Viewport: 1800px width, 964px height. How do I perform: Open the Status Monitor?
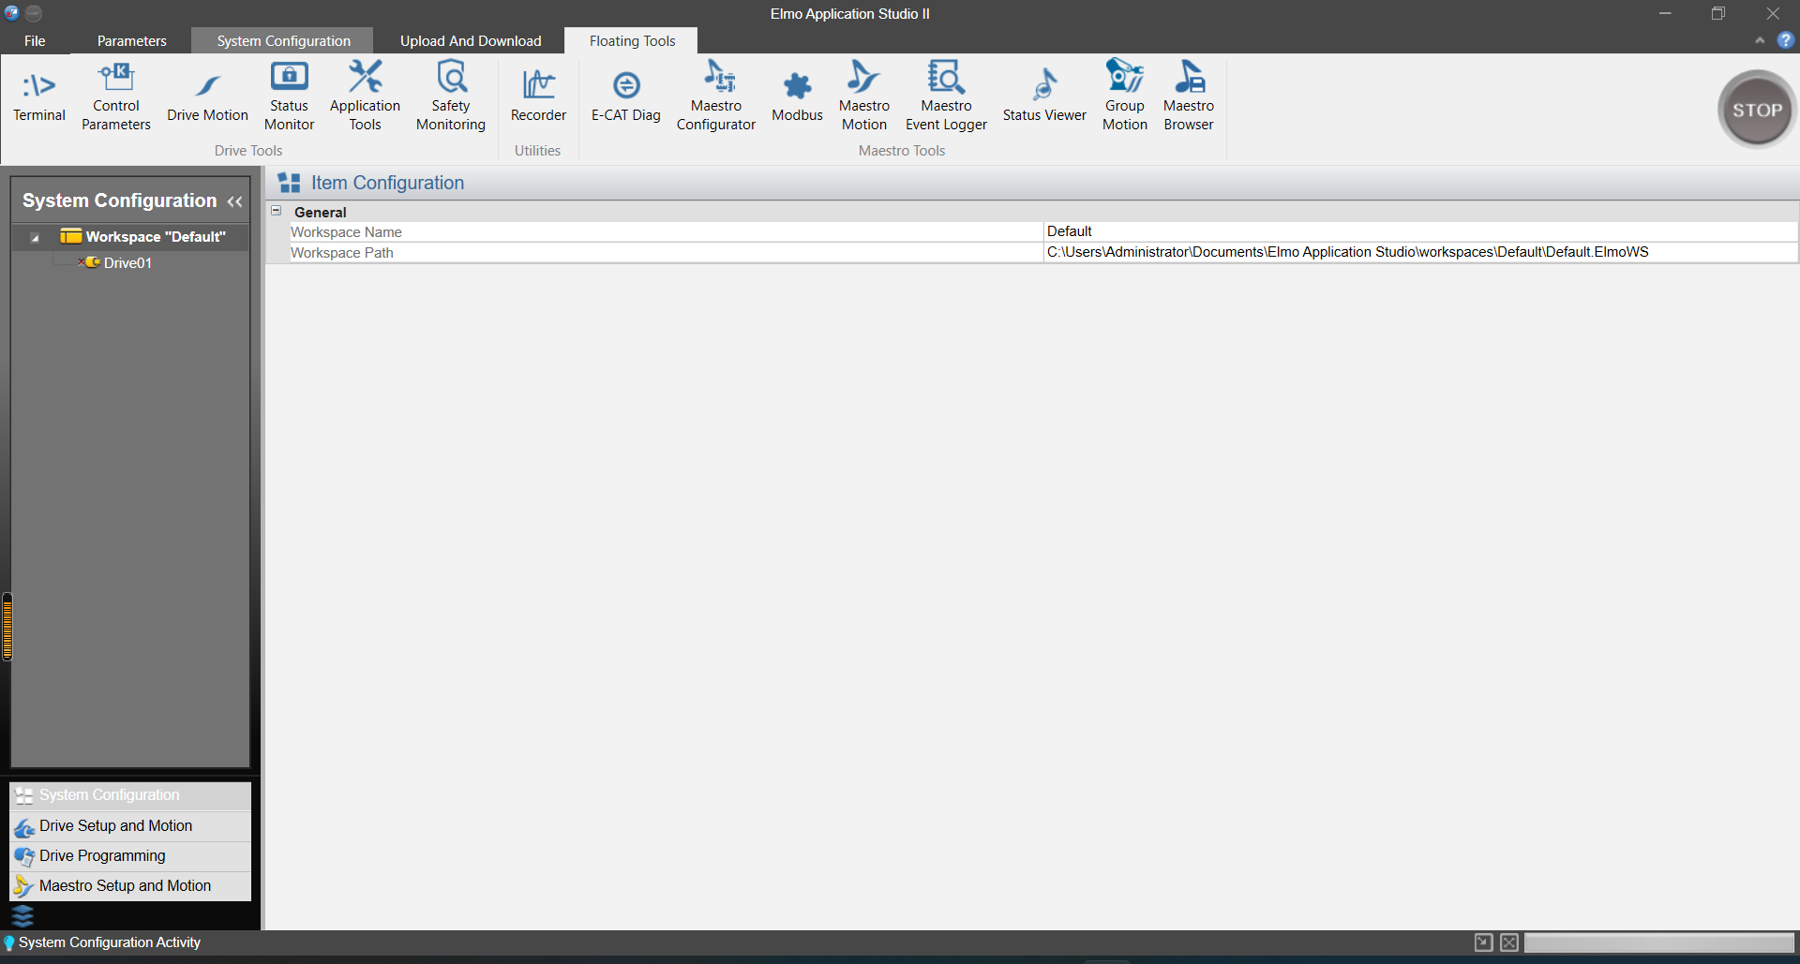[289, 96]
